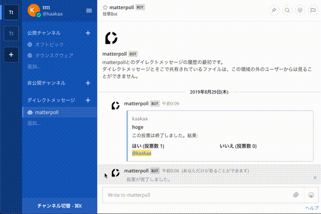The width and height of the screenshot is (321, 214).
Task: Open the hamburger main menu
Action: coord(89,11)
